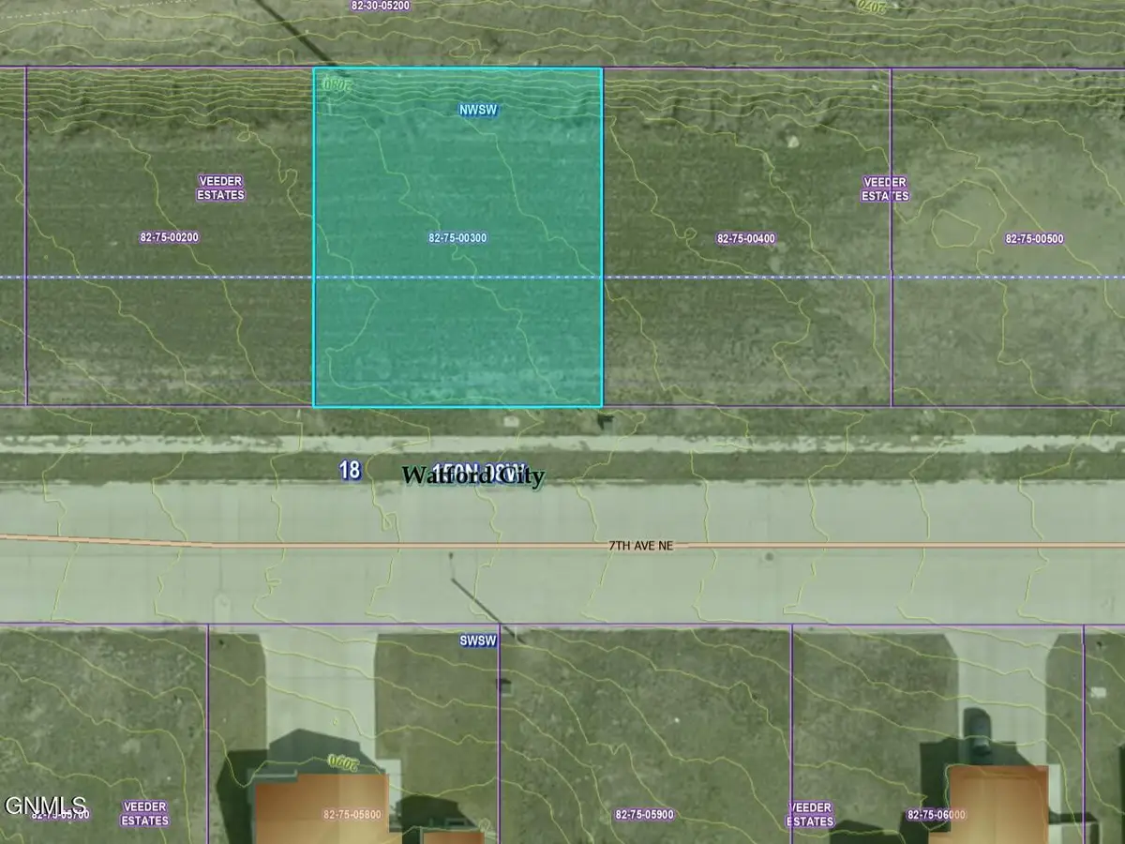Click the SWSW quarter section label
The image size is (1125, 844).
(x=477, y=641)
